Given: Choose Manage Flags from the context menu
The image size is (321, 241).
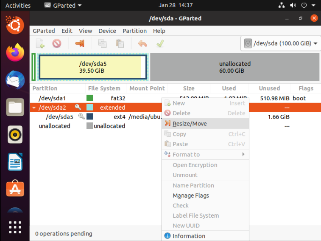Looking at the screenshot, I should tap(205, 196).
